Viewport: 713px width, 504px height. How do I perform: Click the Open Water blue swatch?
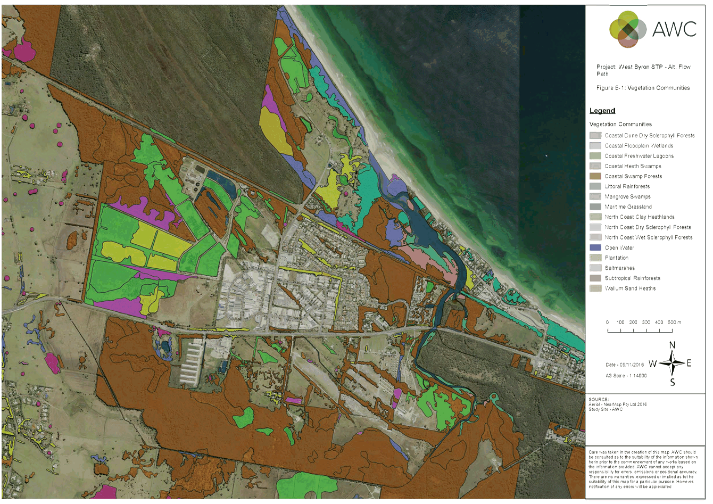point(595,247)
